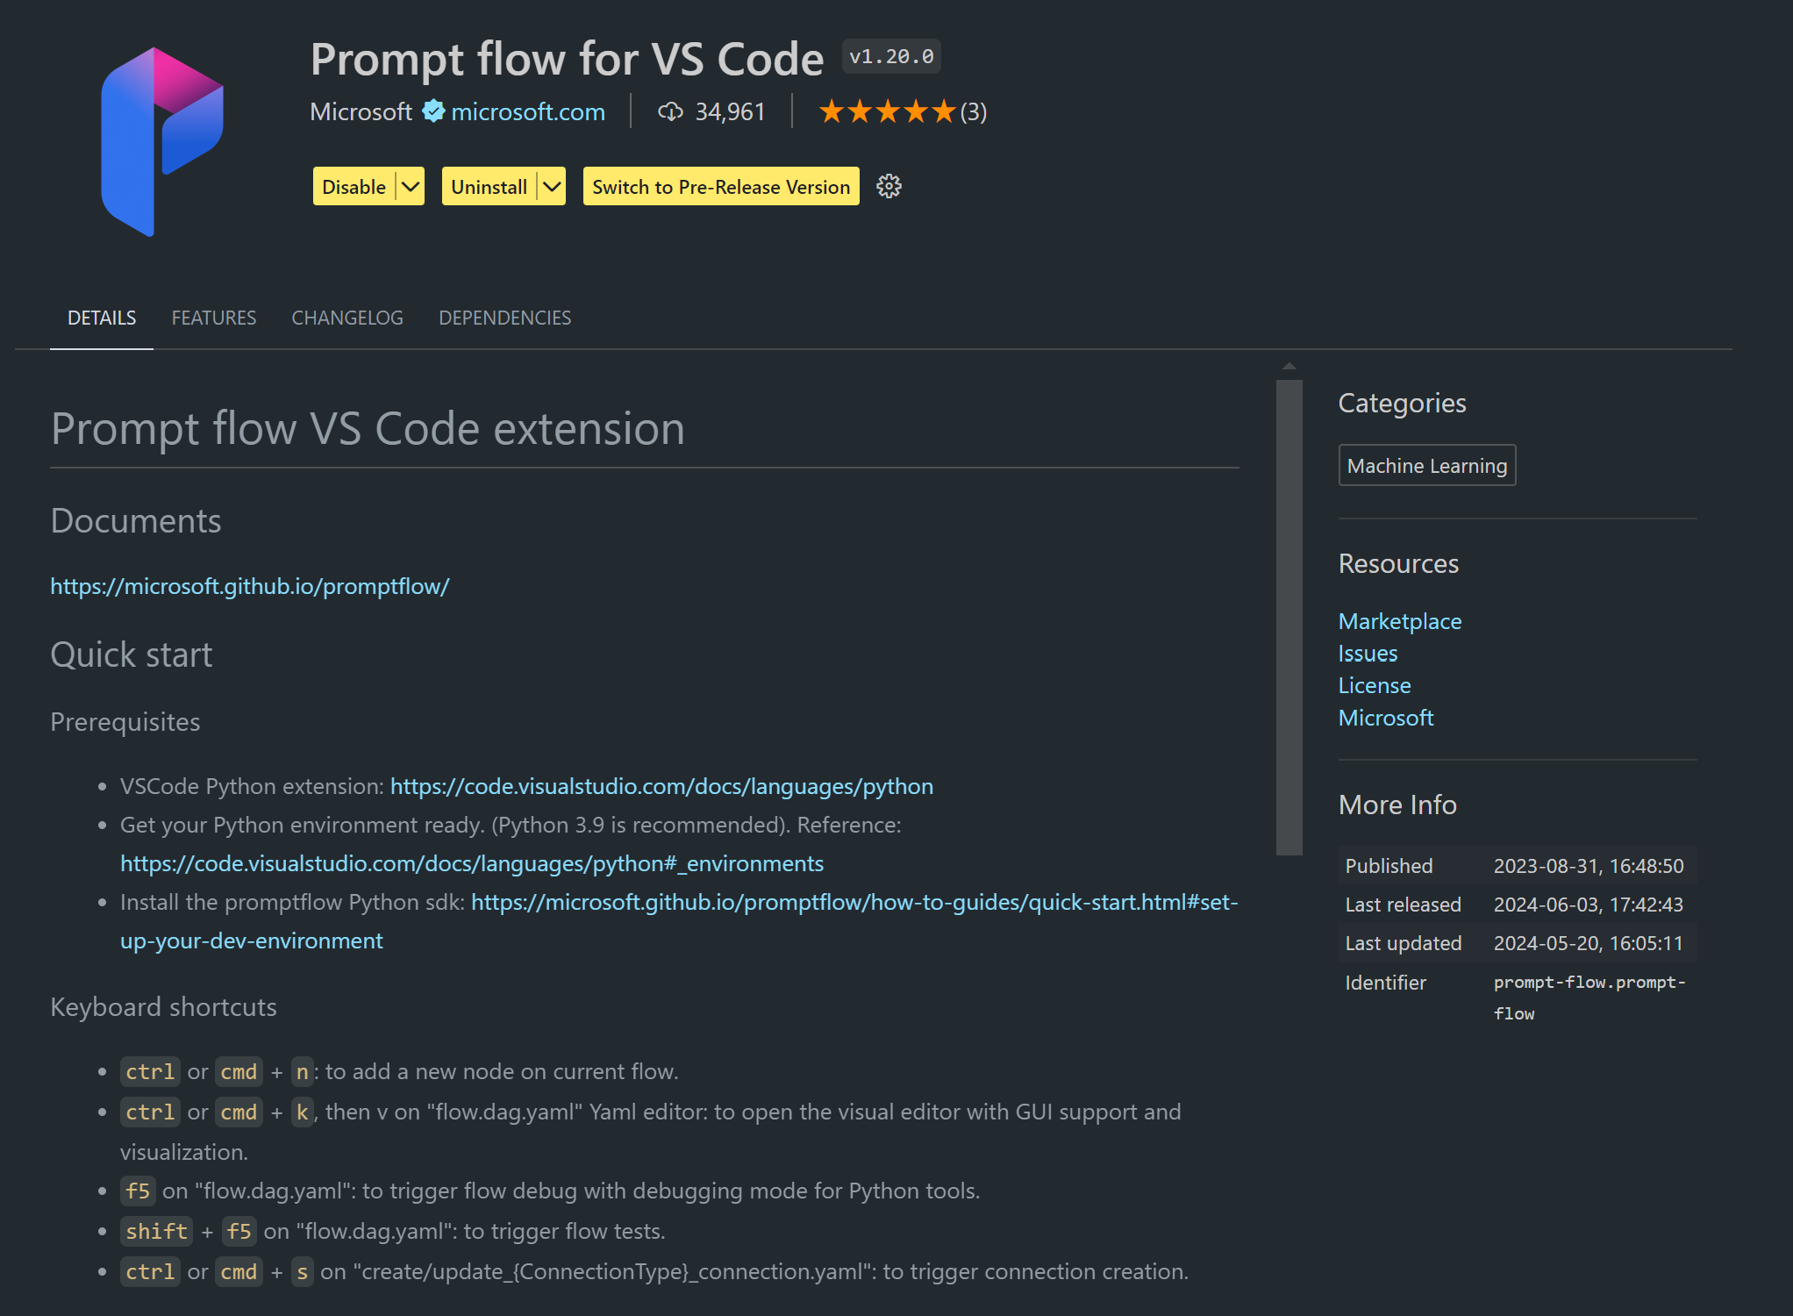Open the Changelog tab
The image size is (1793, 1316).
[347, 318]
